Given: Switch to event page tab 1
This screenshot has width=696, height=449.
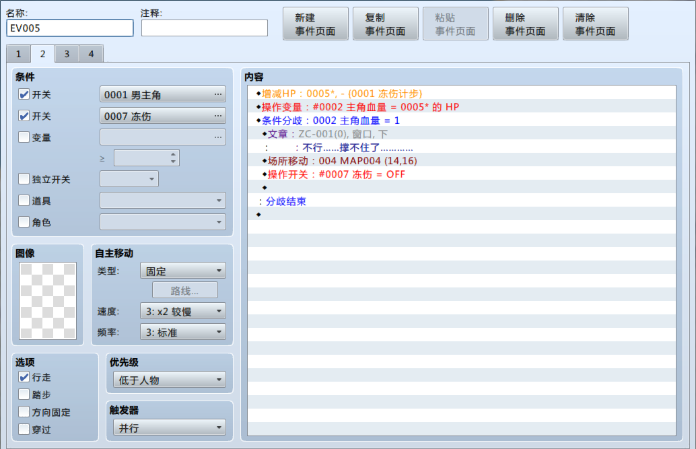Looking at the screenshot, I should (18, 54).
